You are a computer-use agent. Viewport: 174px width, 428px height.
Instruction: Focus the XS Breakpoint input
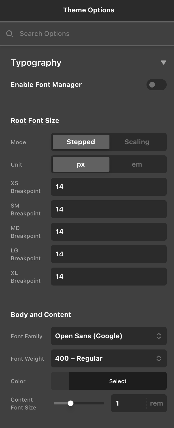tap(109, 187)
